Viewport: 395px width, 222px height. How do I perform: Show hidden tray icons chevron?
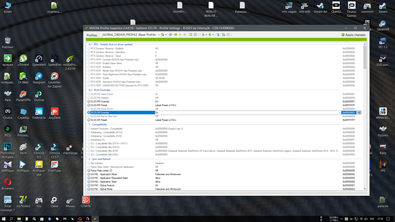tap(342, 219)
